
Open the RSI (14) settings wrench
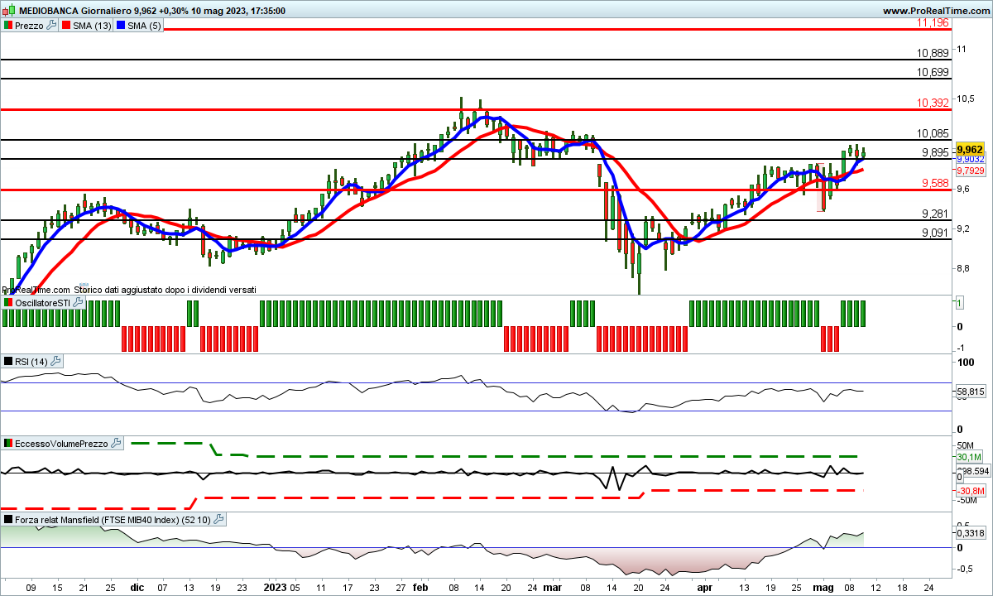pyautogui.click(x=56, y=361)
